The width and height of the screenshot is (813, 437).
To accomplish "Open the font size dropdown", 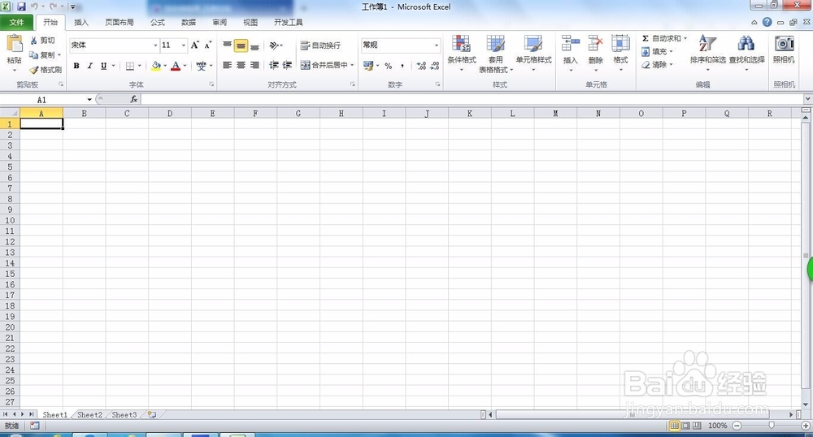I will [183, 45].
